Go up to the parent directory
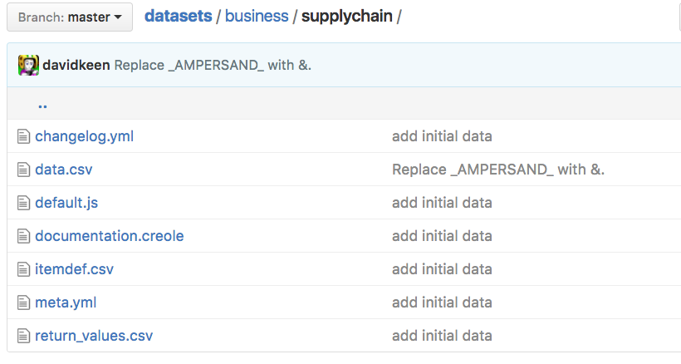The height and width of the screenshot is (364, 681). tap(42, 105)
